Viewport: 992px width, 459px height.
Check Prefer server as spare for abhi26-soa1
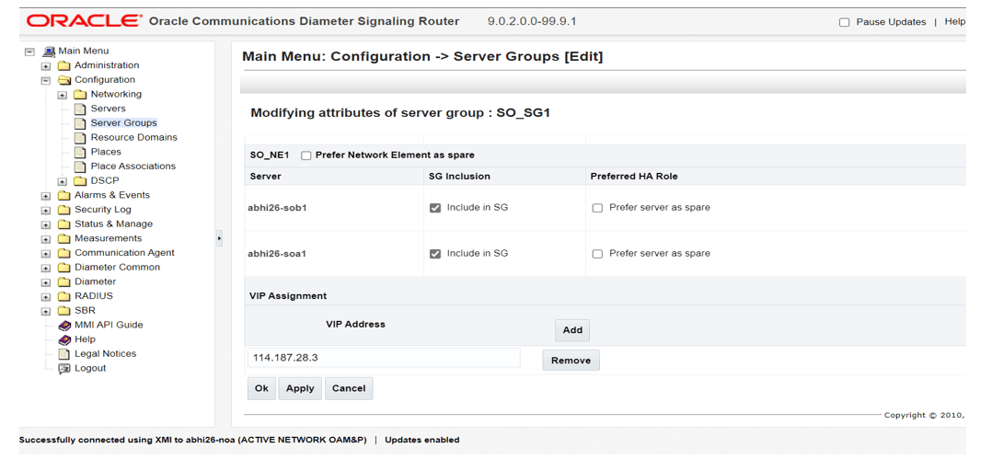[x=597, y=254]
